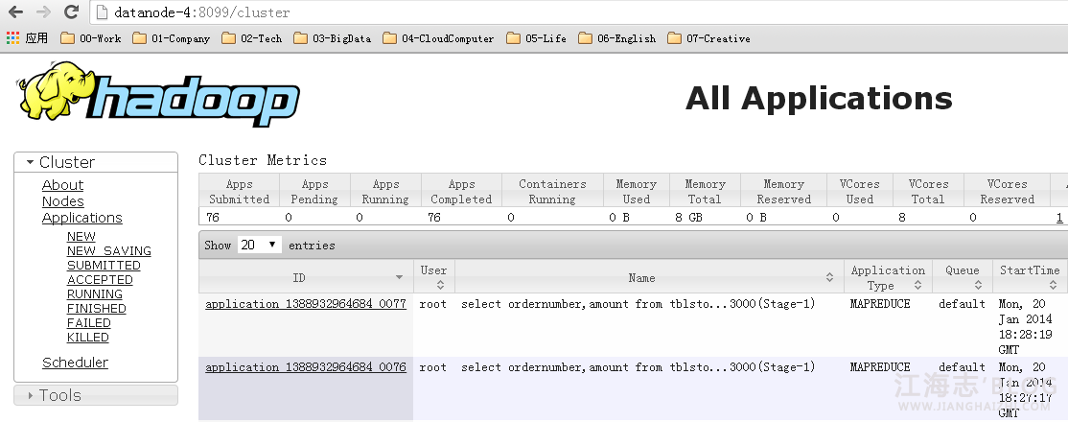The width and height of the screenshot is (1068, 422).
Task: Filter applications by FAILED state
Action: (88, 323)
